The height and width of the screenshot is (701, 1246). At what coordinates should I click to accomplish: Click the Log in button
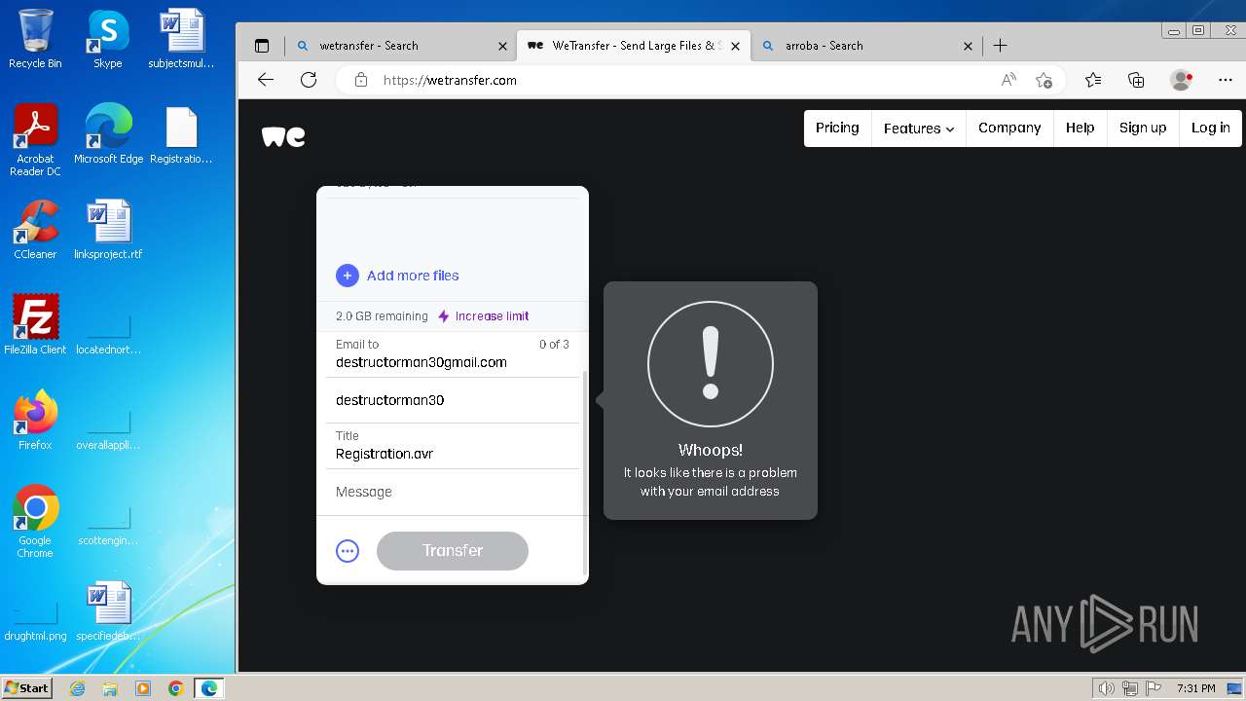coord(1211,128)
